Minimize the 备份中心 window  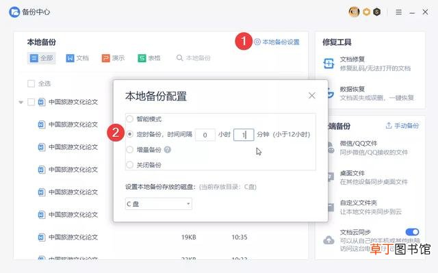point(412,12)
